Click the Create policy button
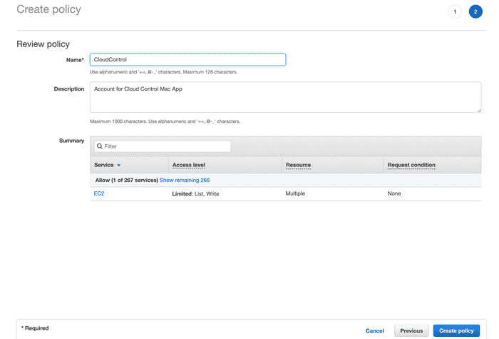Image resolution: width=499 pixels, height=339 pixels. (456, 330)
